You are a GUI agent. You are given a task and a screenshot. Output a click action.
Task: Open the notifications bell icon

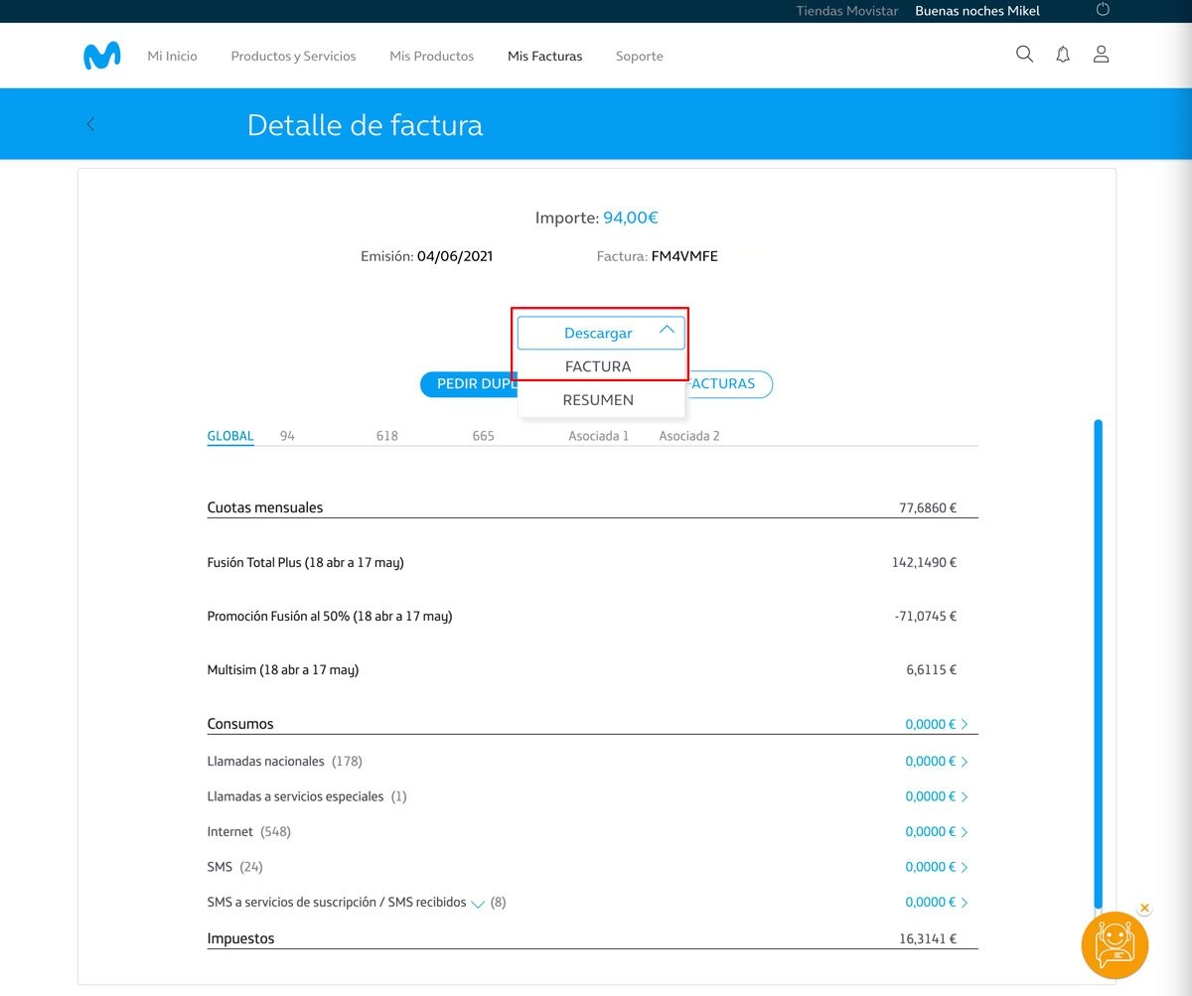tap(1063, 55)
